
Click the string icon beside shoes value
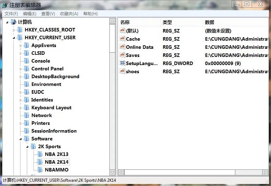[122, 71]
